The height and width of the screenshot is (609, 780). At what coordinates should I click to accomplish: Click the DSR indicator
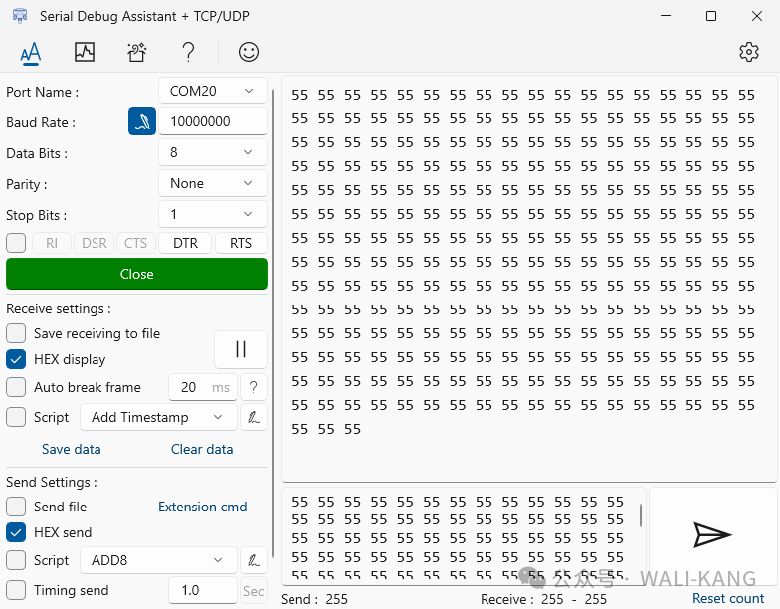[94, 243]
